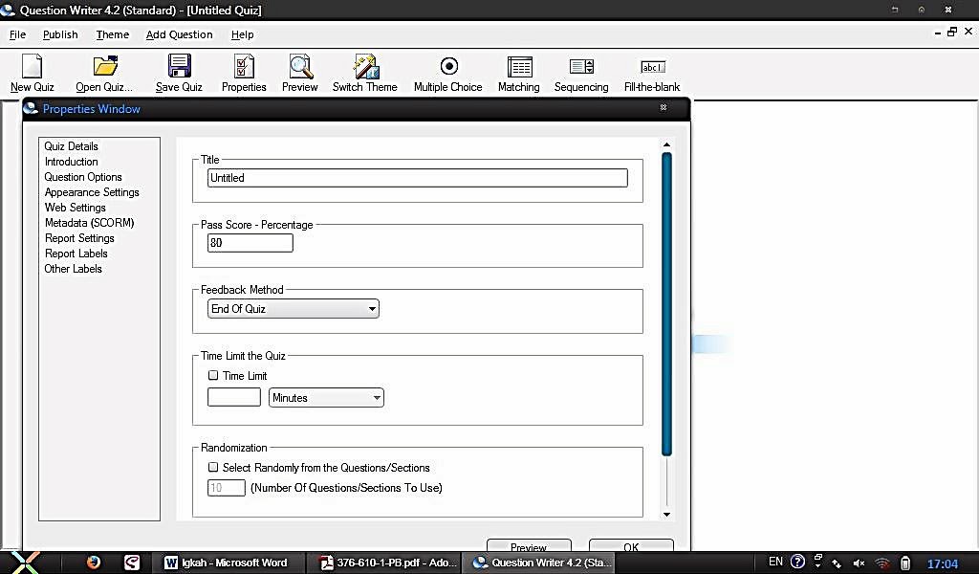Select Report Settings in the sidebar
Viewport: 979px width, 574px height.
click(x=79, y=238)
